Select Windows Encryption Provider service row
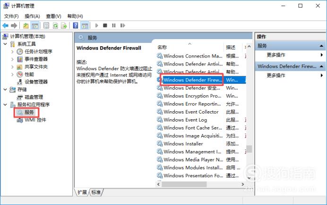Screen dimensions: 327x205 [x=201, y=96]
